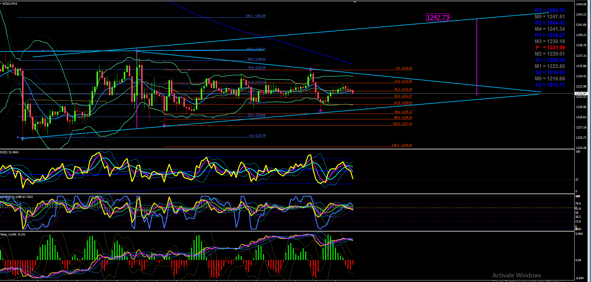Click red Fibonacci label 61.8 -1230.44
The height and width of the screenshot is (282, 591).
[403, 103]
